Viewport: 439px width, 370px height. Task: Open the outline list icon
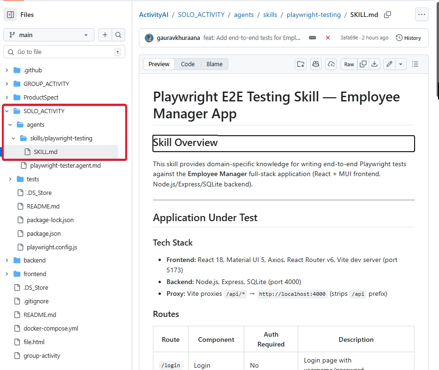415,64
